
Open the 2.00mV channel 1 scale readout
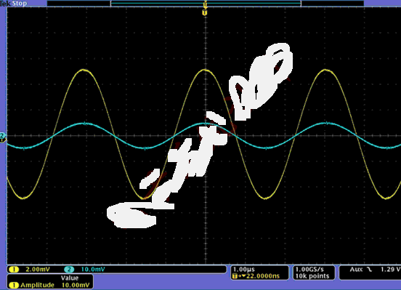click(38, 269)
